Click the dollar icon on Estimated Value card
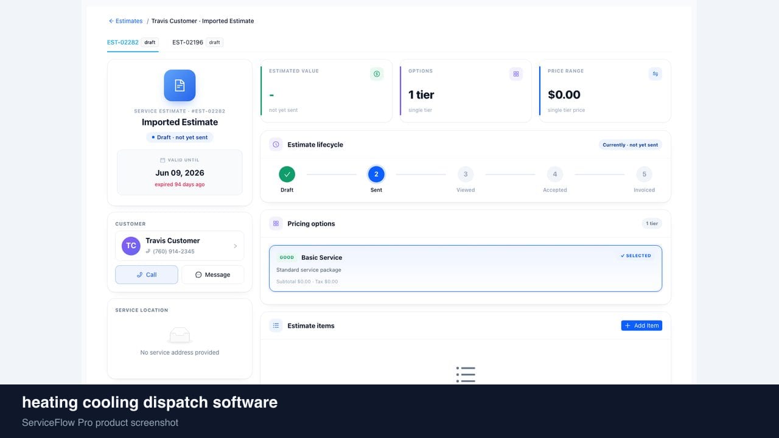This screenshot has height=438, width=779. coord(377,74)
